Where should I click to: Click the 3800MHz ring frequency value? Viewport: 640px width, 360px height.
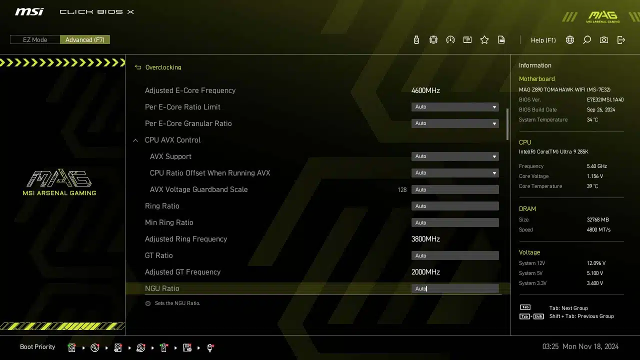tap(425, 239)
